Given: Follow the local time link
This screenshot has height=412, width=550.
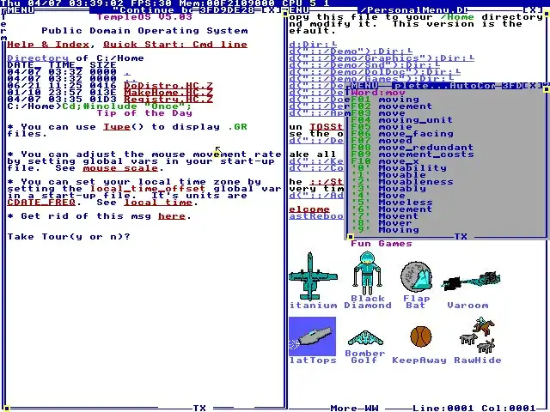Looking at the screenshot, I should (158, 203).
